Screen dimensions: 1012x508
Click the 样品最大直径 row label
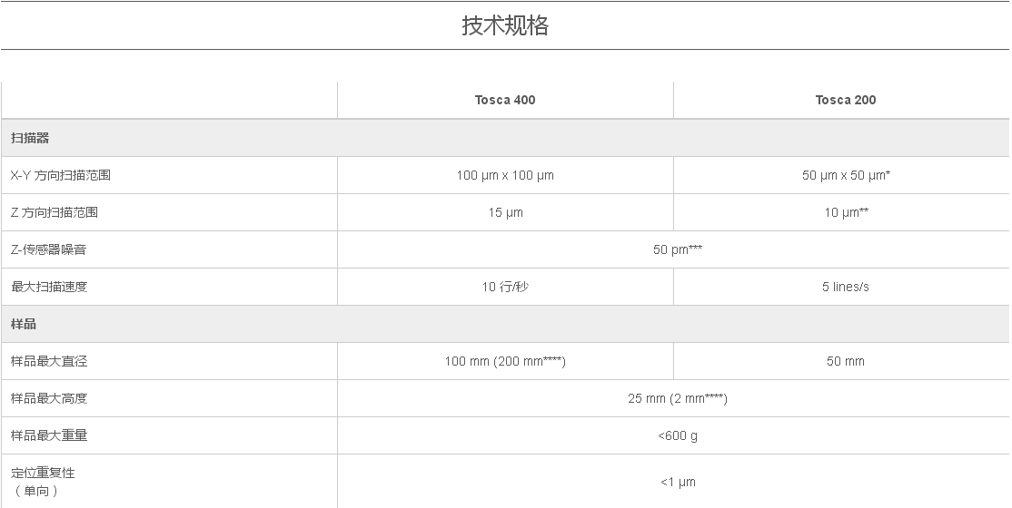point(49,361)
